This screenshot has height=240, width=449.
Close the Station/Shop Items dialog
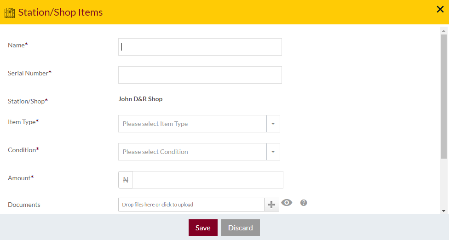tap(440, 9)
